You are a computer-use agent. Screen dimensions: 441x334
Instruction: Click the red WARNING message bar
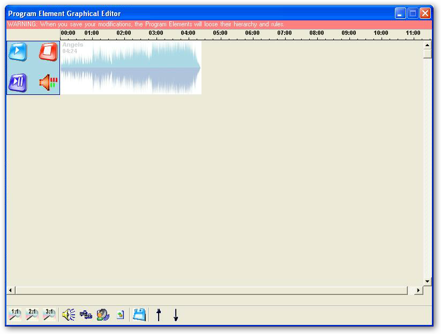coord(219,24)
